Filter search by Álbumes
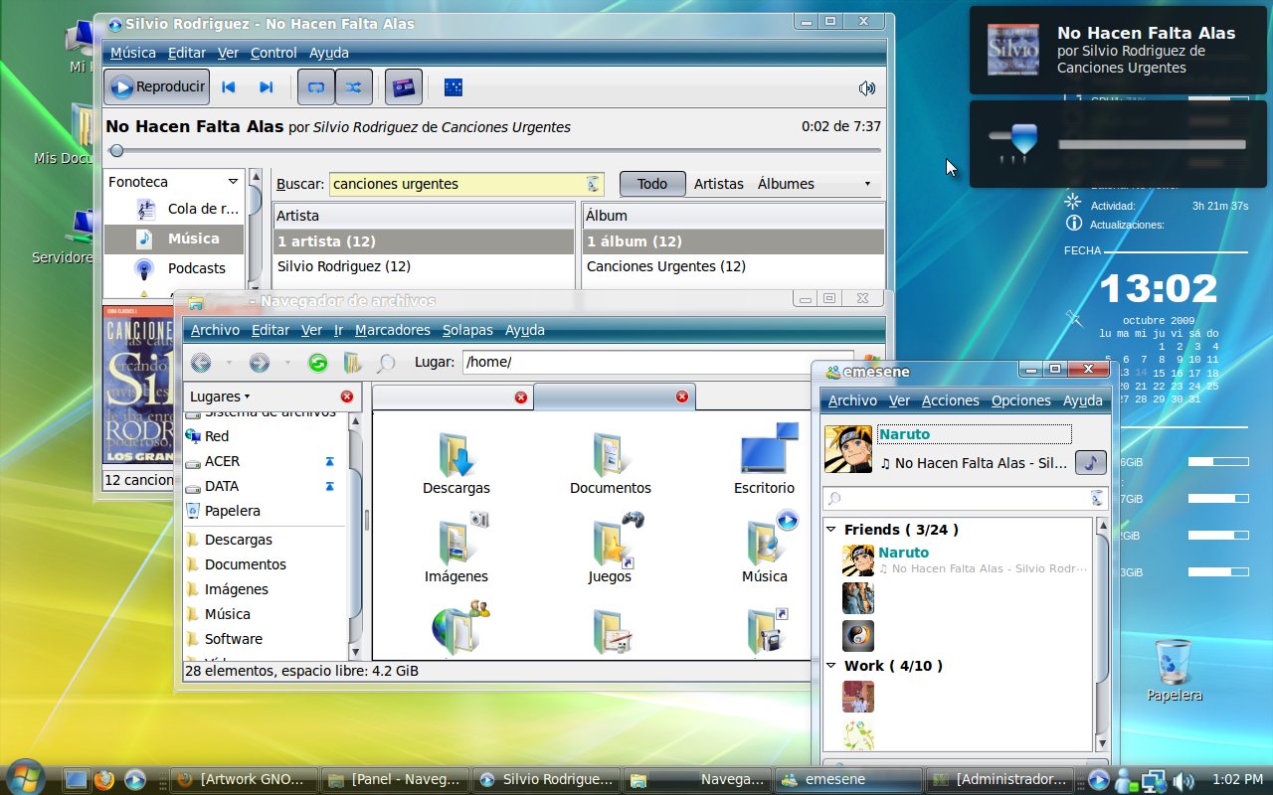Viewport: 1273px width, 795px height. click(786, 184)
